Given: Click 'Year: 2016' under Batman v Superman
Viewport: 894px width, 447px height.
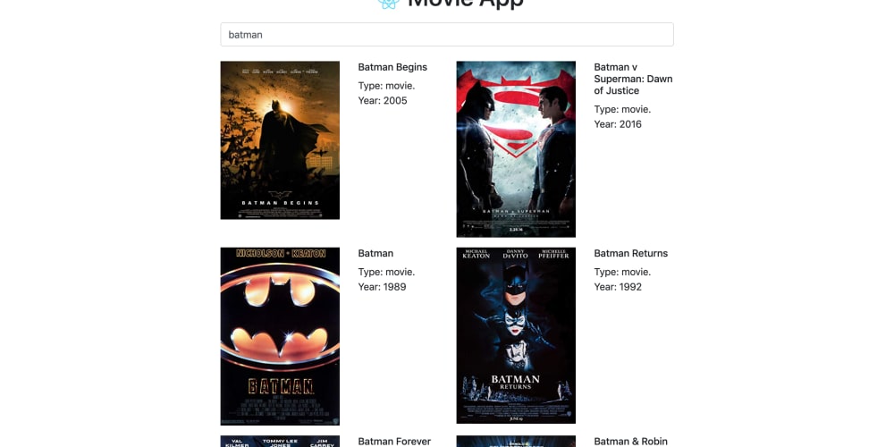Looking at the screenshot, I should click(618, 124).
